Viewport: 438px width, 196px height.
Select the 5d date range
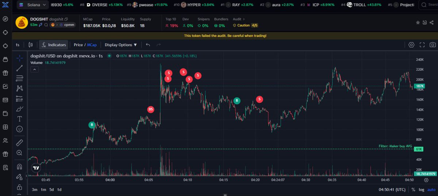tap(51, 189)
